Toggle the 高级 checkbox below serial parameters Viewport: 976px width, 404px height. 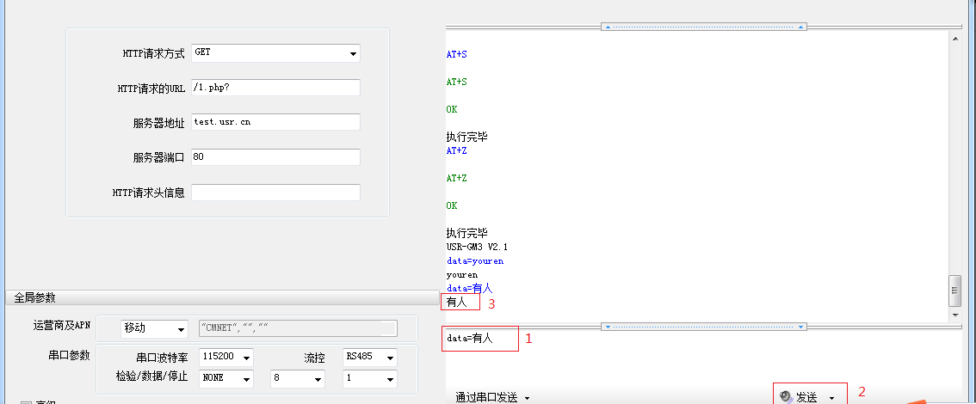(25, 401)
